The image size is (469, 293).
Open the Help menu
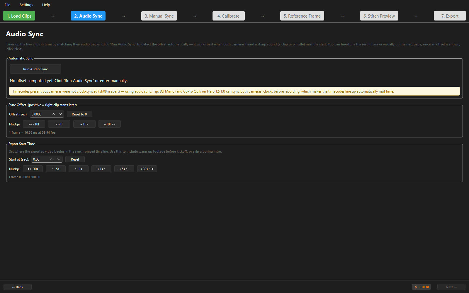(46, 5)
